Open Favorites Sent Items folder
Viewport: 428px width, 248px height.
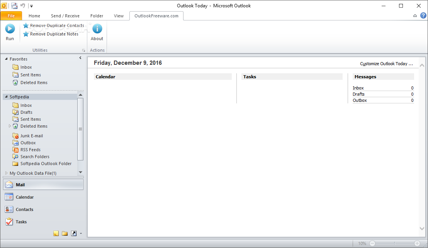coord(27,75)
